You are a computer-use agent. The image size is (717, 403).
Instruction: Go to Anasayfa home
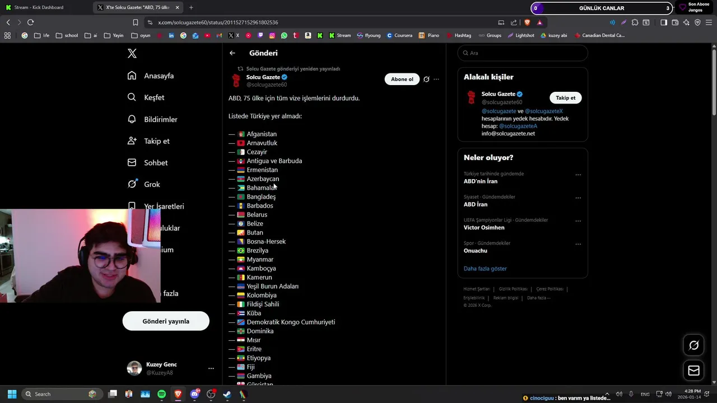[151, 76]
